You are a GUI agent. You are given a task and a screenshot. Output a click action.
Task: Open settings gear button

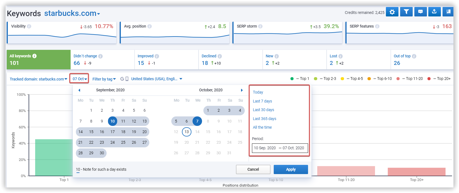click(x=392, y=12)
